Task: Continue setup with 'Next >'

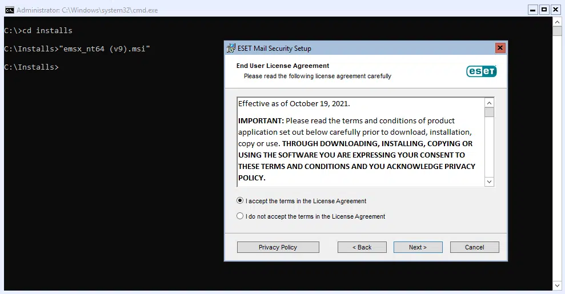Action: click(418, 247)
